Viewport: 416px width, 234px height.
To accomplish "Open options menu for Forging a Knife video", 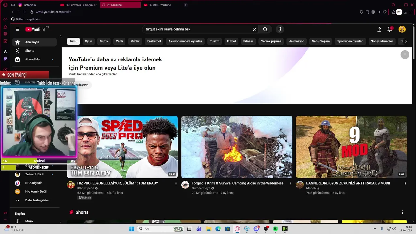I will [291, 184].
